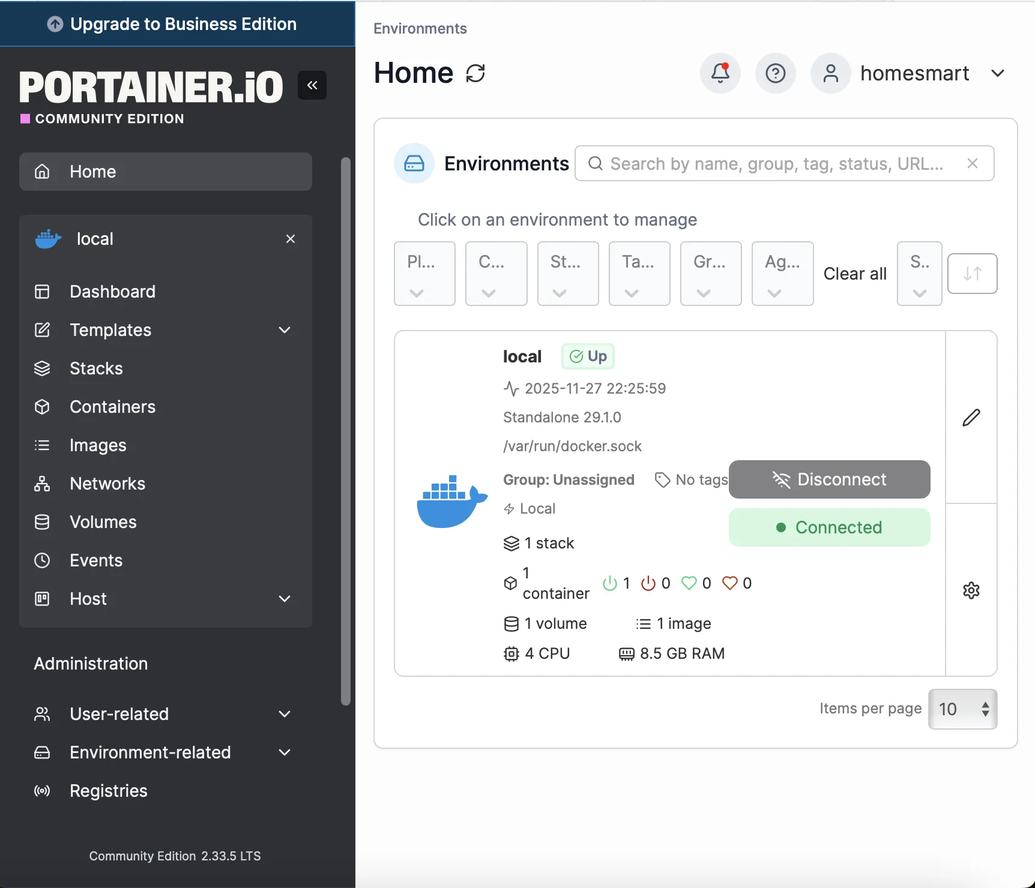This screenshot has height=888, width=1035.
Task: Click the pencil edit icon for local
Action: click(971, 418)
